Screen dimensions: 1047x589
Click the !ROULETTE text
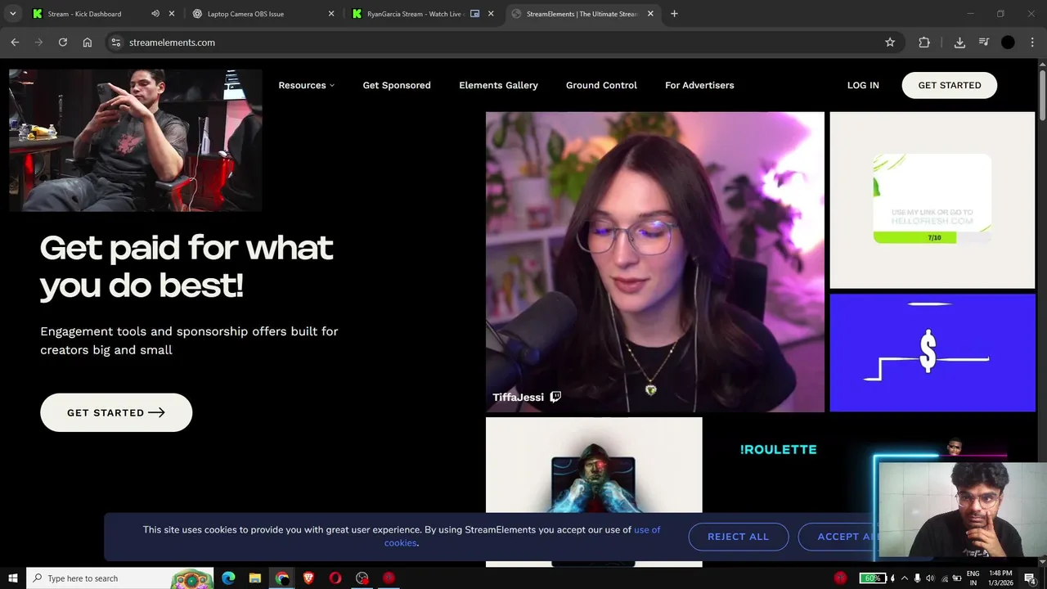[778, 449]
